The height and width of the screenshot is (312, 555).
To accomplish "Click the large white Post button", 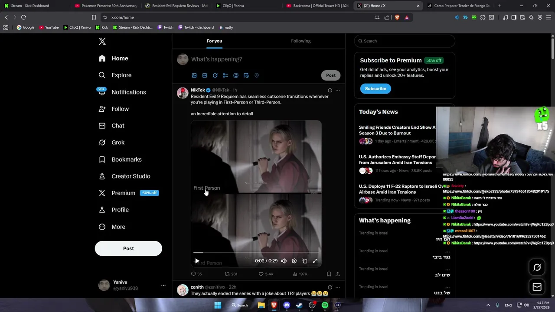I will (x=128, y=248).
